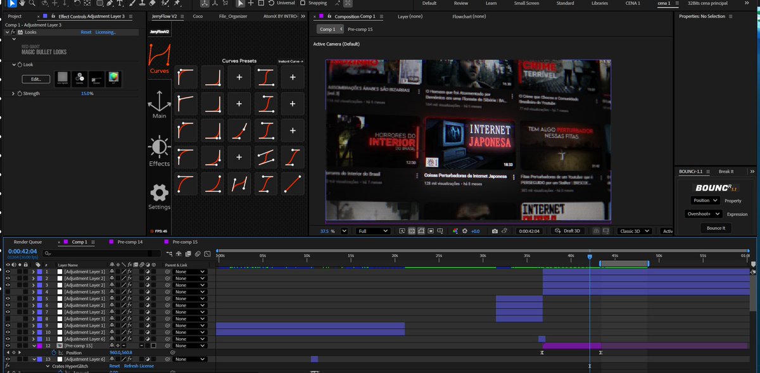Hide layer 9 Adjustment Layer 1
This screenshot has height=373, width=760.
click(8, 326)
